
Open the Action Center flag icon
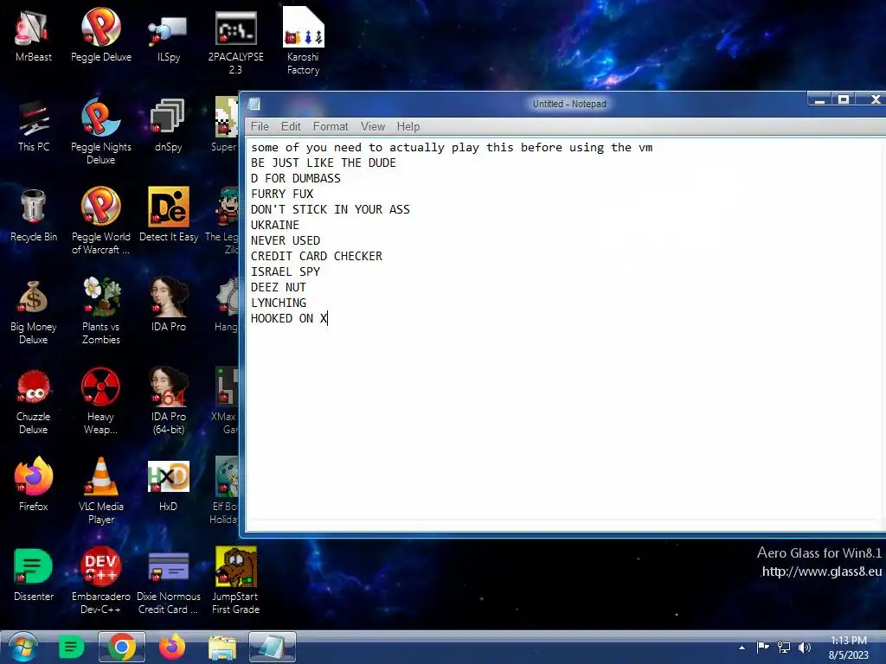[x=762, y=647]
